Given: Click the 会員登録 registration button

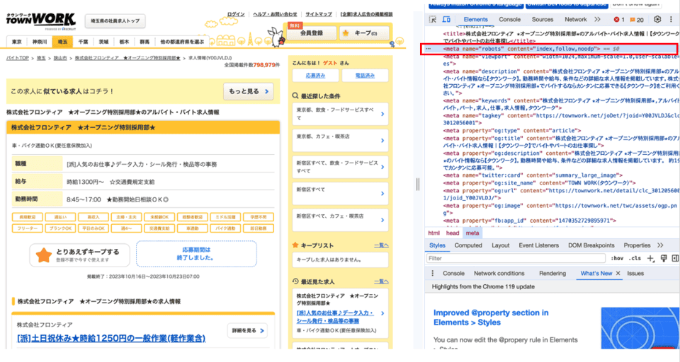Looking at the screenshot, I should (312, 33).
